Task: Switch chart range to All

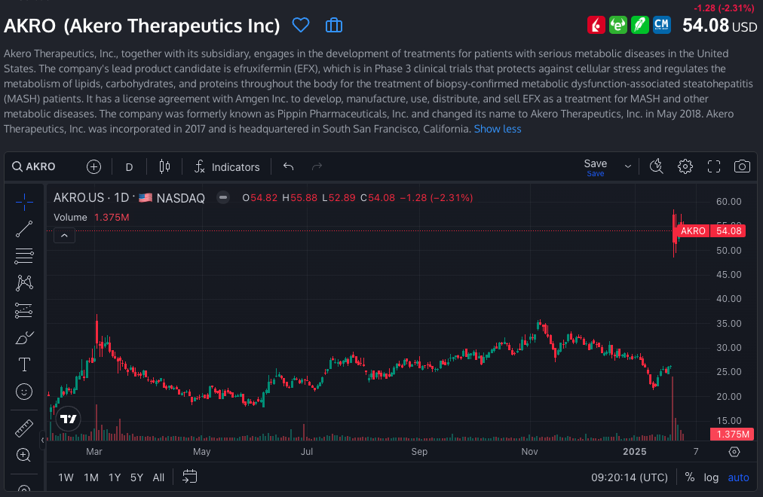Action: point(158,477)
